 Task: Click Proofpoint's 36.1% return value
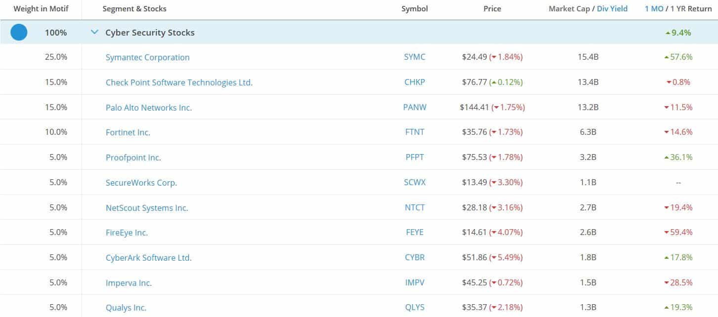(678, 158)
